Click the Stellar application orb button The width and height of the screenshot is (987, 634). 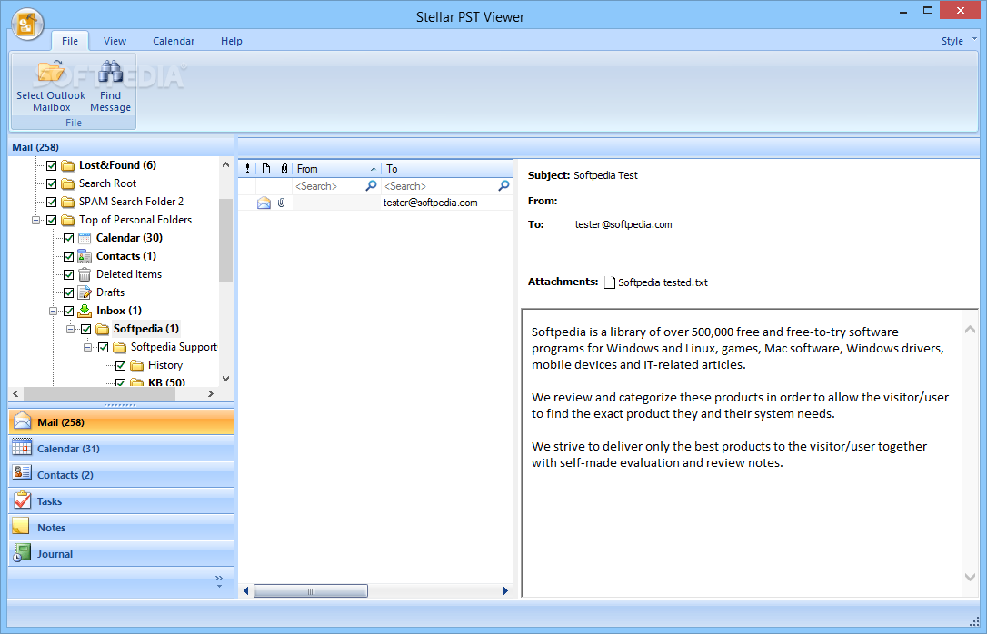27,25
